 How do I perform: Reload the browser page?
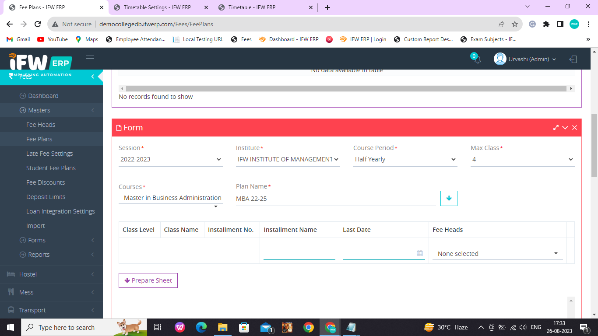[38, 24]
